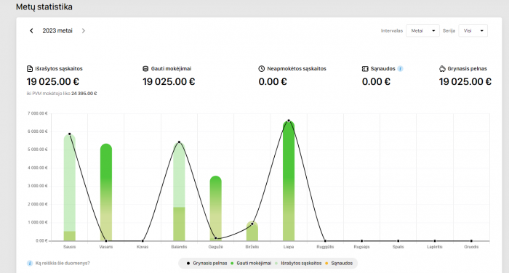
Task: Click the 2023 metai year label
Action: [57, 30]
